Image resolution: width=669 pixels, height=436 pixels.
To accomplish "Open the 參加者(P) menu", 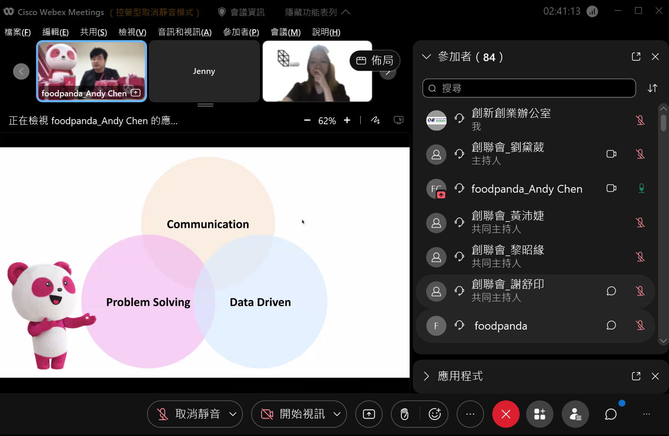I will 241,32.
